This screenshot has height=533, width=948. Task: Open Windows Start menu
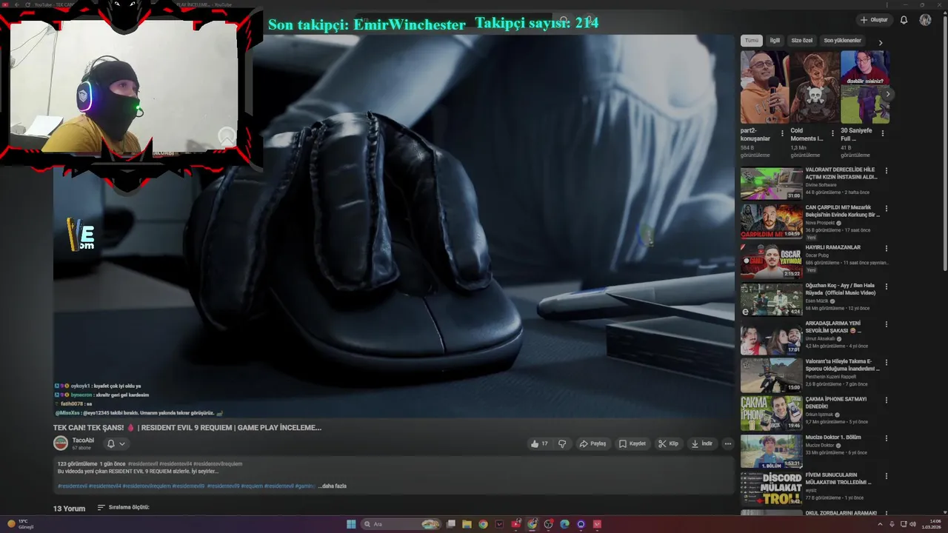351,524
